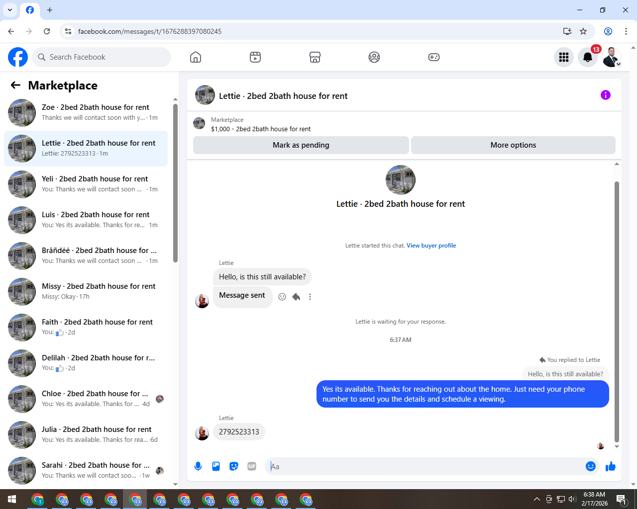Choose a sticker from the sticker icon
Screen dimensions: 637x509
(234, 466)
